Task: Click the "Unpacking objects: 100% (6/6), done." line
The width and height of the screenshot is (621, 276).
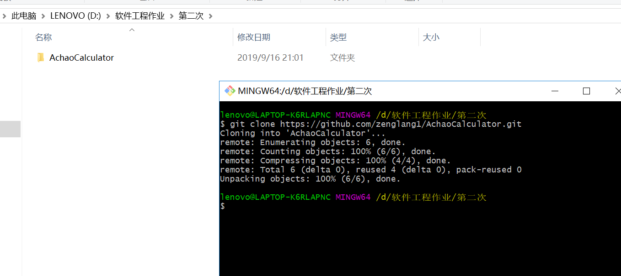Action: (x=310, y=179)
